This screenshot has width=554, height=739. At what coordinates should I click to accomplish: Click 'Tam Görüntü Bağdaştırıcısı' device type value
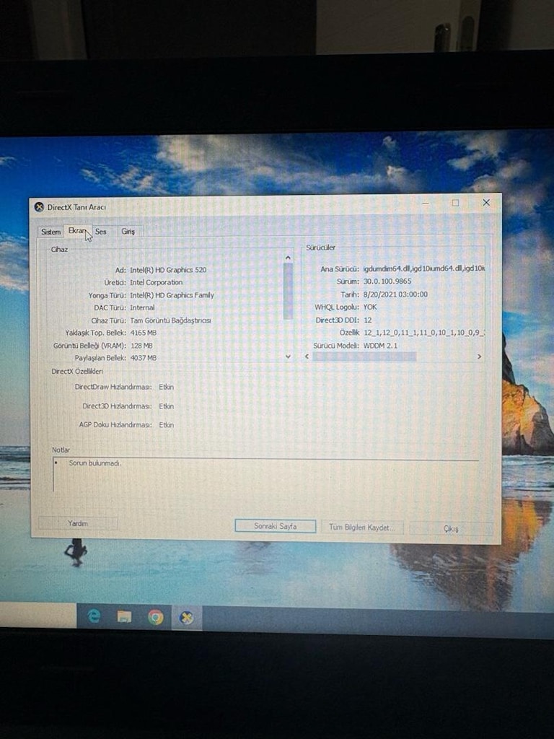[170, 320]
